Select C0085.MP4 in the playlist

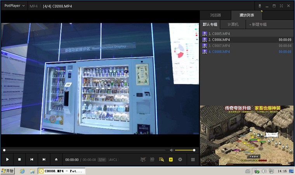(x=219, y=34)
